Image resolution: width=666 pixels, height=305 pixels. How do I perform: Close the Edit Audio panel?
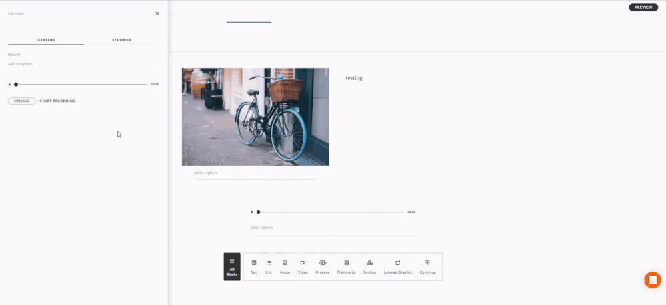point(157,13)
